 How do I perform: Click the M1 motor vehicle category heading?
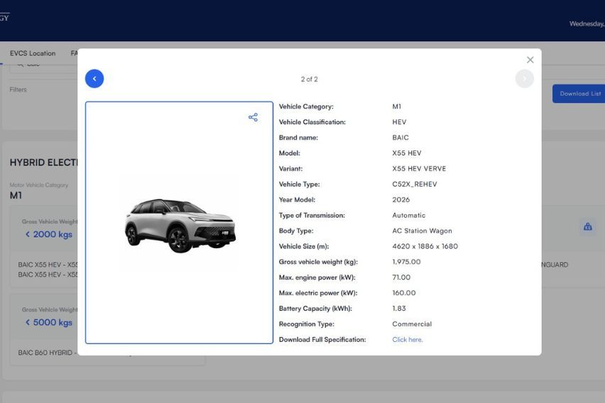click(x=16, y=196)
